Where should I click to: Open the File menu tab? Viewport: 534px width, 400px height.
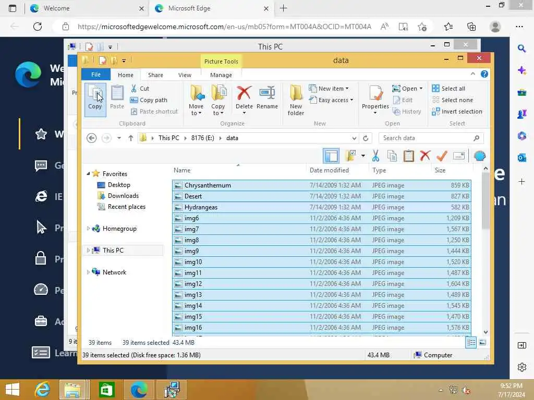96,74
